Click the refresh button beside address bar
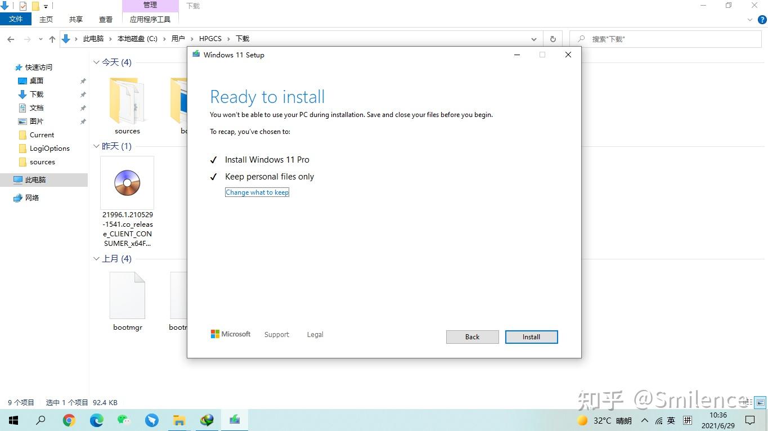Screen dimensions: 768x431 553,39
